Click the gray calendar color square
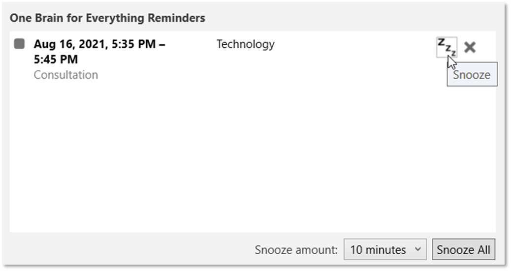Screen dimensions: 511x271 [19, 44]
